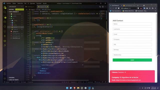Viewport: 160px width, 90px height.
Task: Click the Company input field
Action: (132, 39)
